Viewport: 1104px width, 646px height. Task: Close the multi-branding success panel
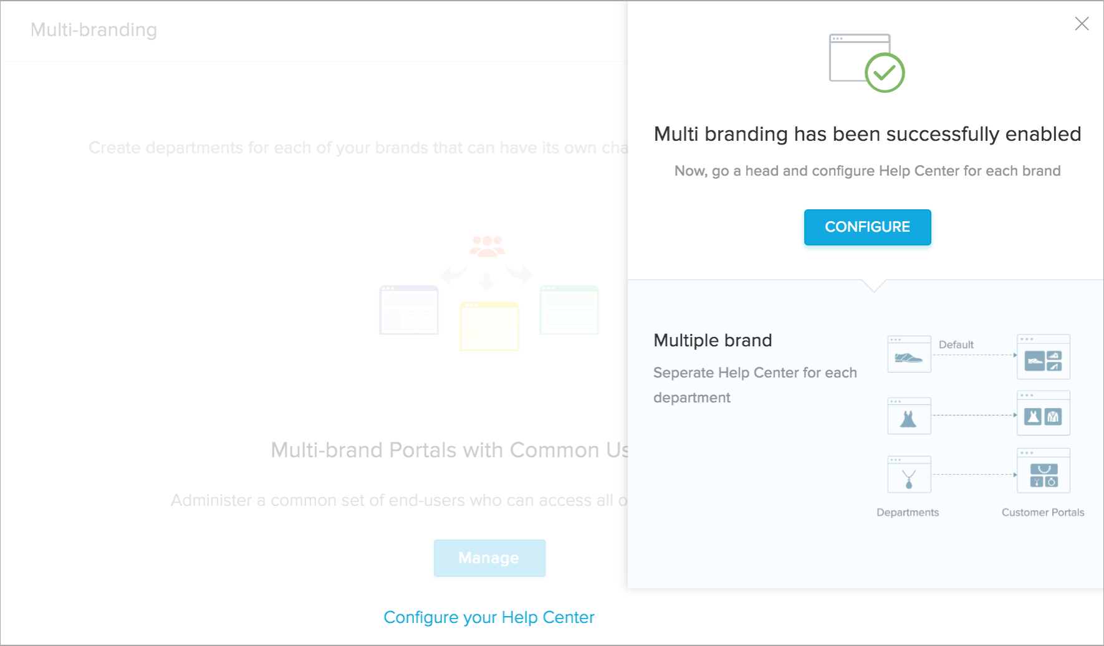(1082, 24)
